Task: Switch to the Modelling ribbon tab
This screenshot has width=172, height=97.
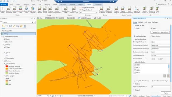Action: click(x=98, y=5)
